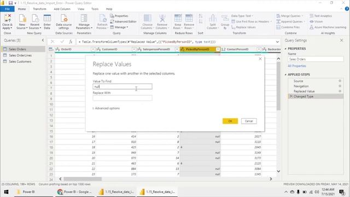Click Use First Row as Headers
The image size is (350, 197).
point(252,21)
